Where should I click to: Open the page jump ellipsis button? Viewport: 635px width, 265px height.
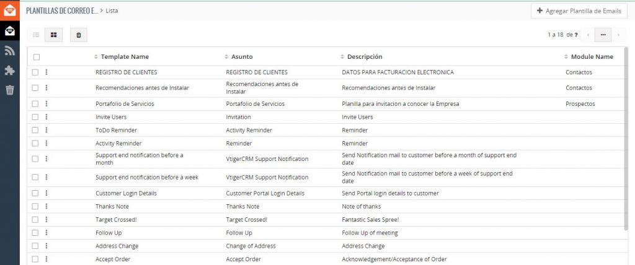[603, 35]
